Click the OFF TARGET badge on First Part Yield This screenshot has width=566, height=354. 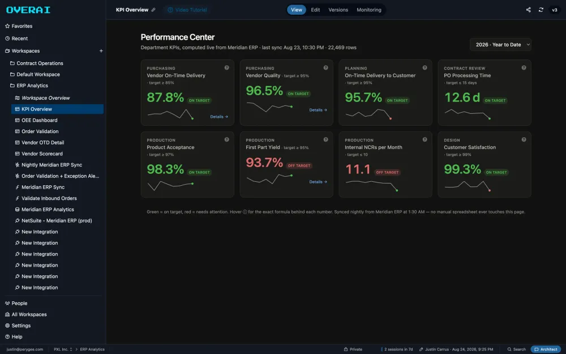[299, 165]
